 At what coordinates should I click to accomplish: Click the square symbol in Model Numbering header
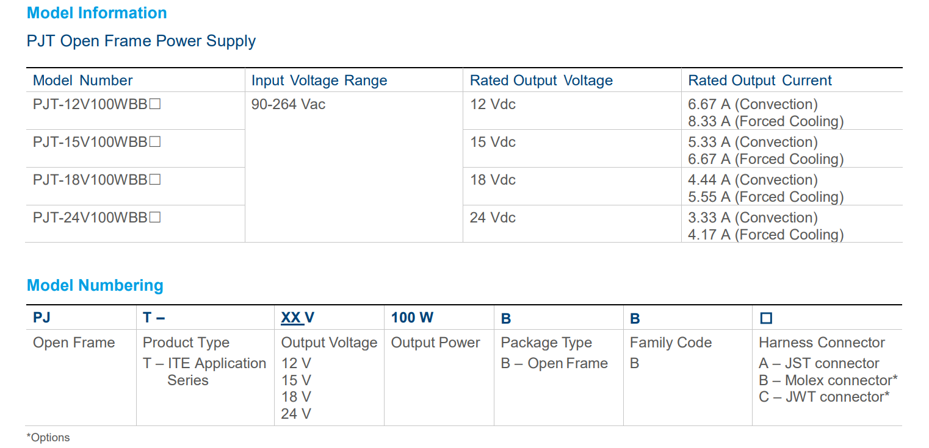766,318
